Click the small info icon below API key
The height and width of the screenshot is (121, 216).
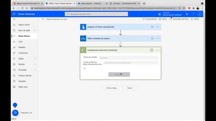click(84, 69)
